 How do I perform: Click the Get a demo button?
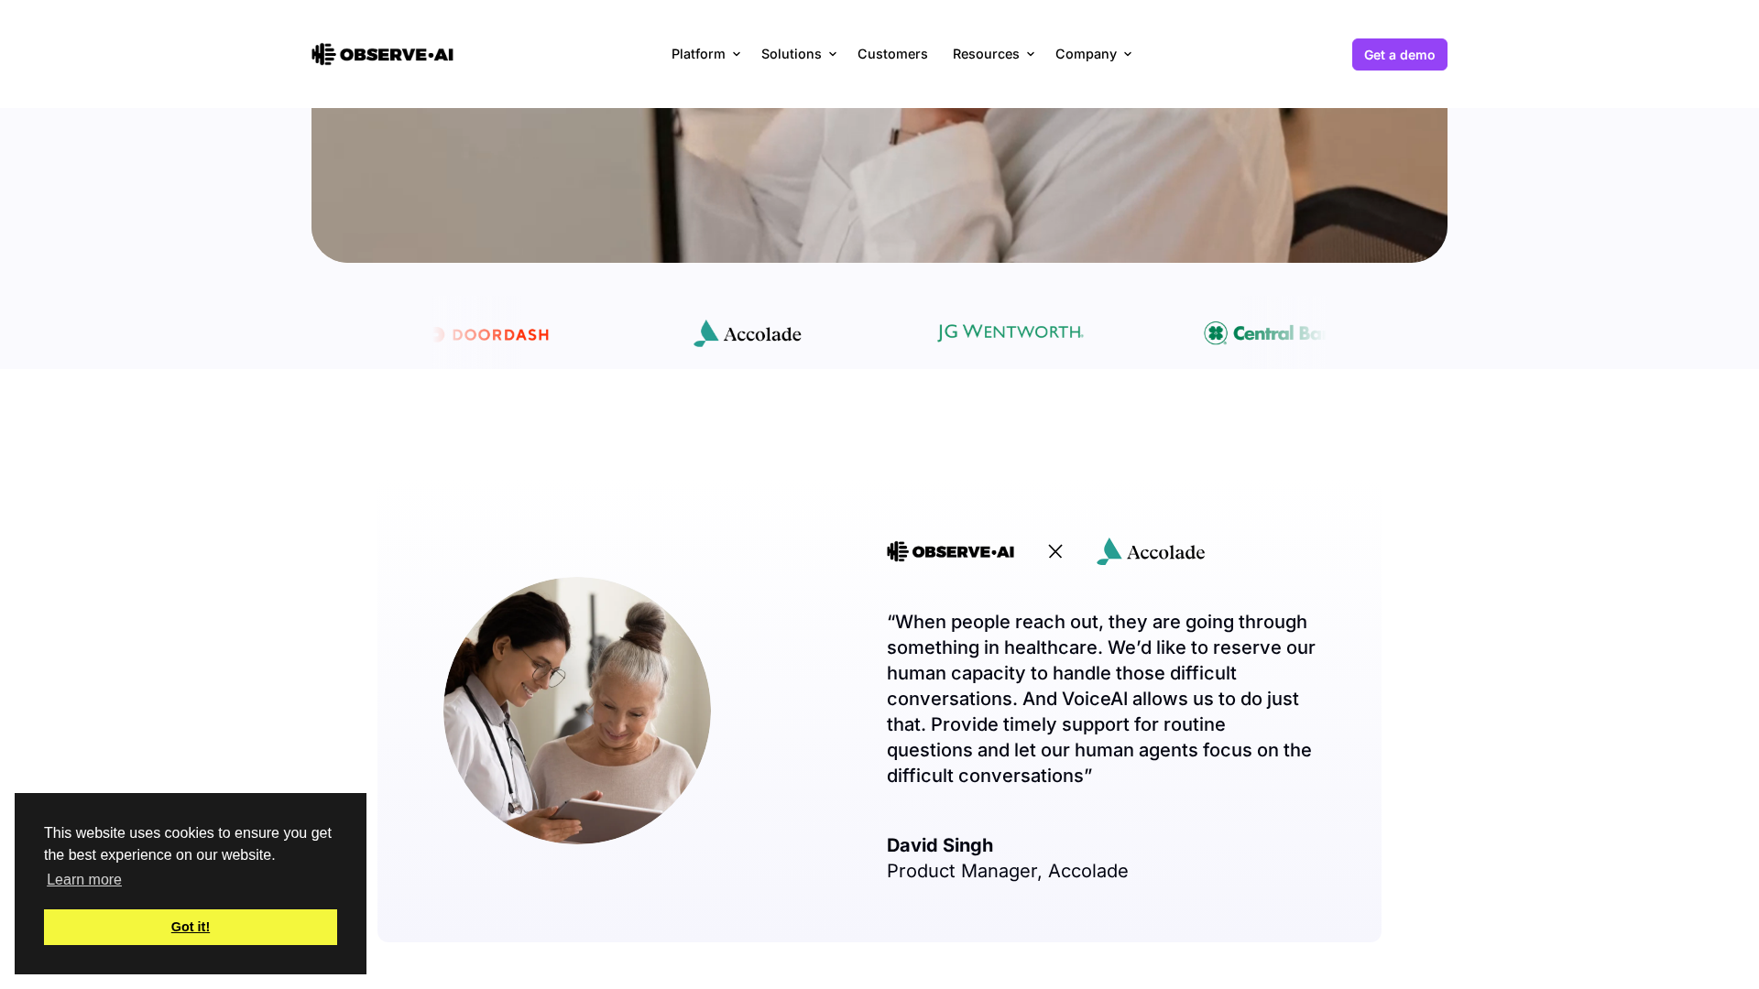click(1399, 55)
